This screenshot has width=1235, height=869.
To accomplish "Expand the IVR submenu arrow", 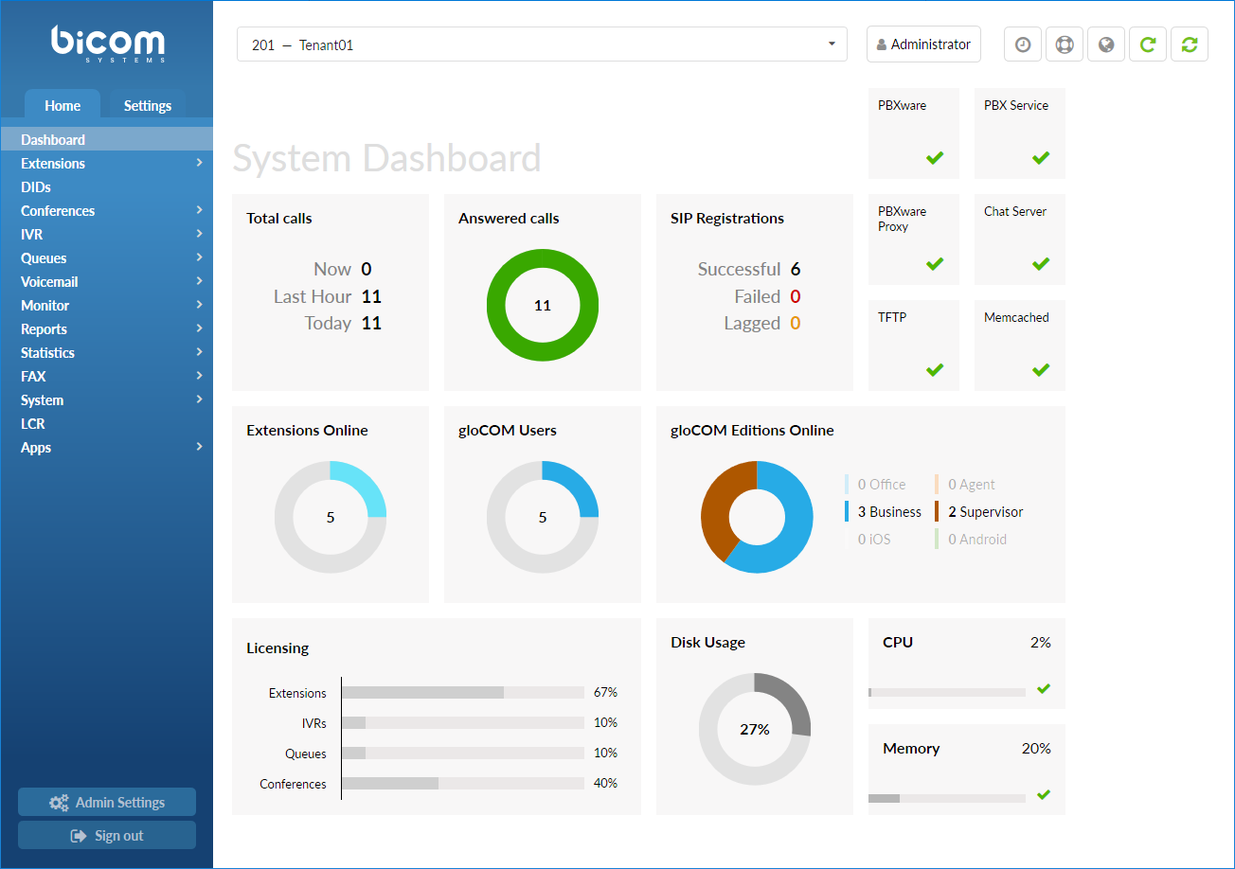I will (199, 234).
